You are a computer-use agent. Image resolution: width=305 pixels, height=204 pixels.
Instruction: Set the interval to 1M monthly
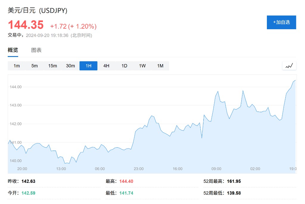(160, 66)
